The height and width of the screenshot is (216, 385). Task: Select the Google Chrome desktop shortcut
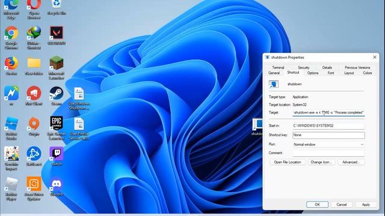[11, 37]
